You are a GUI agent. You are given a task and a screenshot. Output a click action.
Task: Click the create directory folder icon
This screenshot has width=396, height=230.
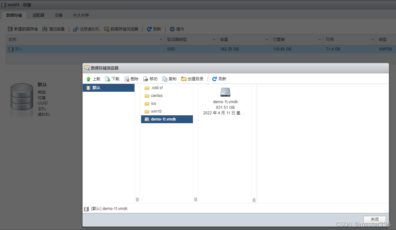[184, 79]
